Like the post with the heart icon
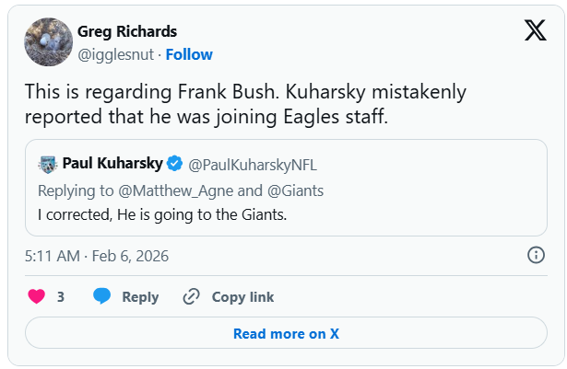 [38, 296]
